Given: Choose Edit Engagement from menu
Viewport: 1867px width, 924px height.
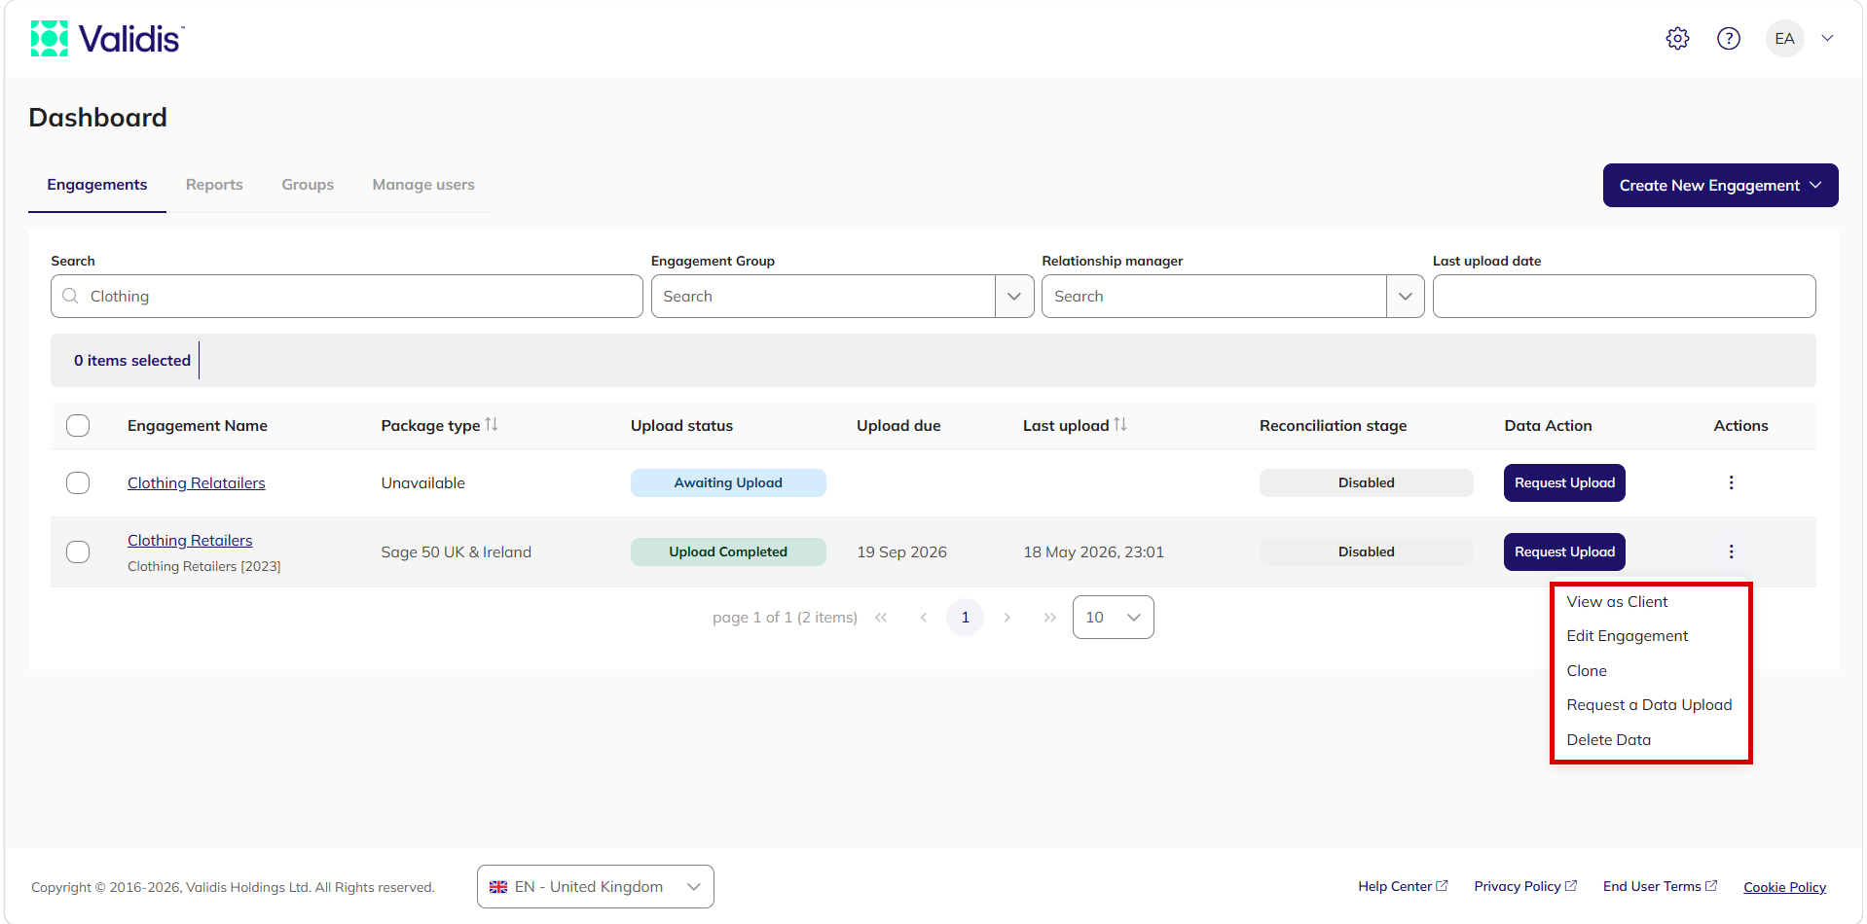Looking at the screenshot, I should tap(1628, 636).
